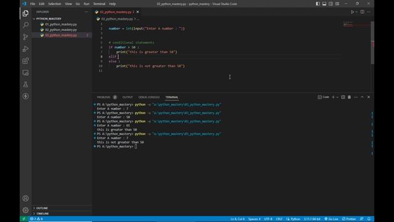Open the View menu

tap(68, 4)
